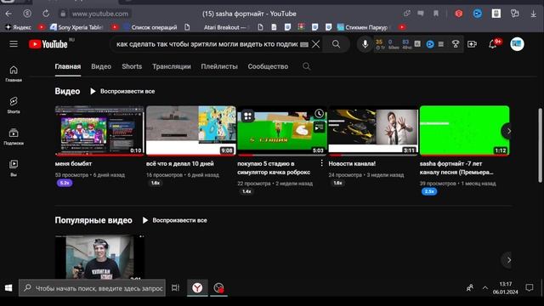Open the YouTube hamburger guide menu
The height and width of the screenshot is (306, 544).
coord(14,44)
